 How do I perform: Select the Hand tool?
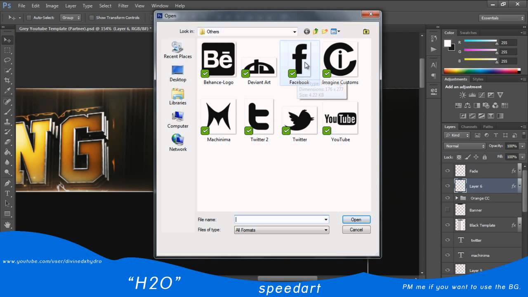(7, 225)
